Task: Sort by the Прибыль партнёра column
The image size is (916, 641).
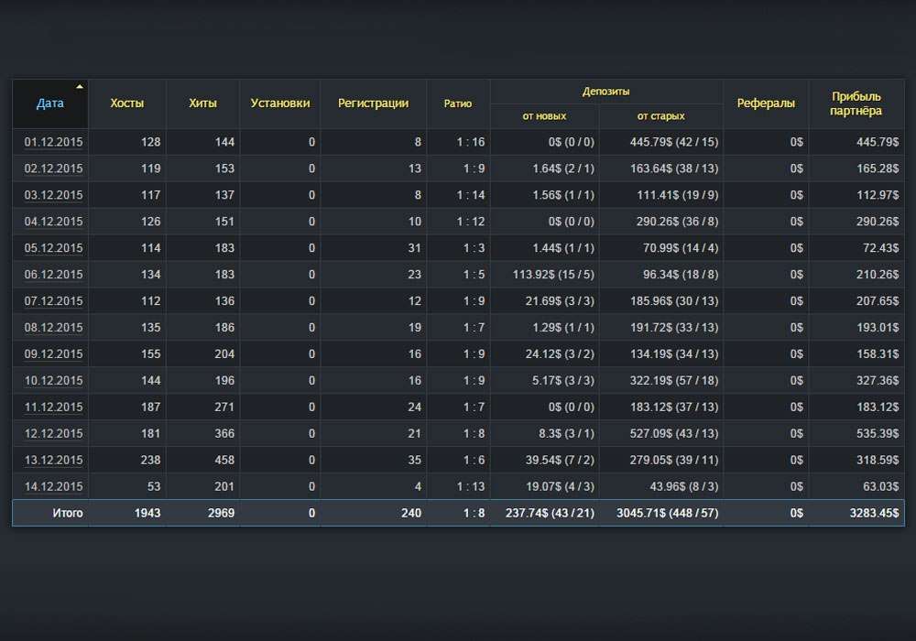Action: pos(856,103)
